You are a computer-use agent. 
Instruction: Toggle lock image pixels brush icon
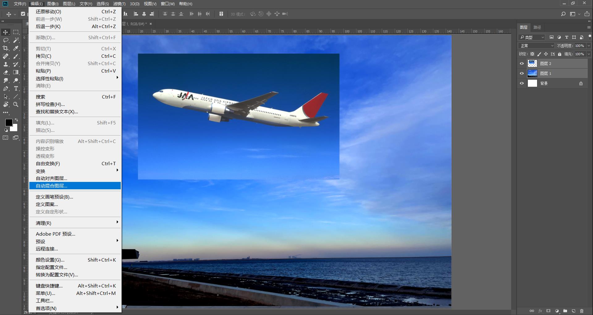539,54
